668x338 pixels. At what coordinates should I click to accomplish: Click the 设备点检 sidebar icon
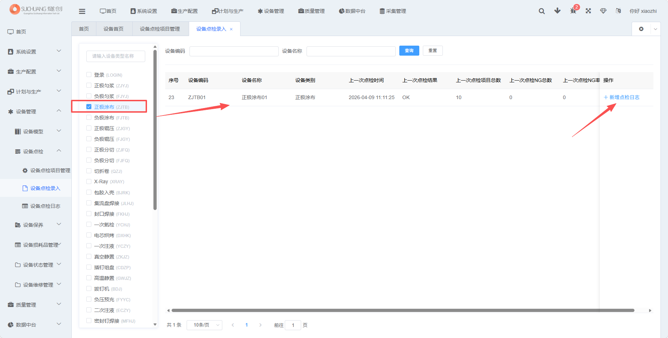18,152
